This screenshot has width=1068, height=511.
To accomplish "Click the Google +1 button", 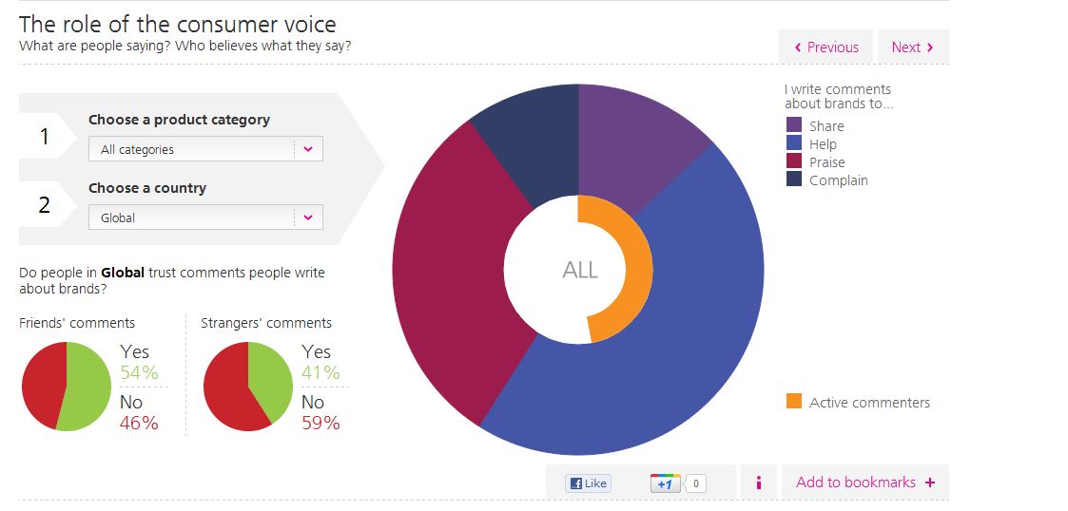I will pos(666,483).
